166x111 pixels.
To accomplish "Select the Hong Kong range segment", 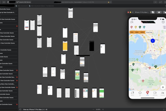I will 149,32.
